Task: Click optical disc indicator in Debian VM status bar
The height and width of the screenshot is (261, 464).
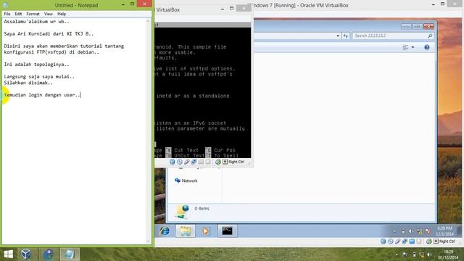Action: click(x=179, y=162)
